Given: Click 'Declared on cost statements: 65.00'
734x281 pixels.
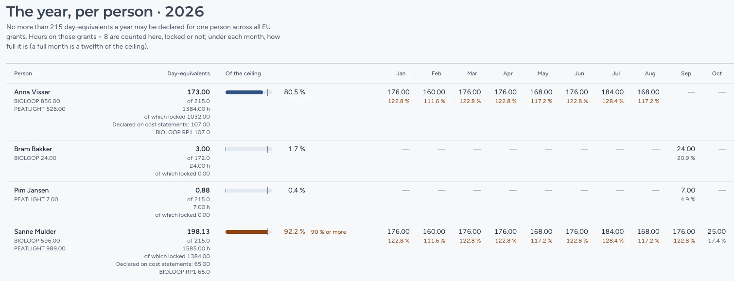Looking at the screenshot, I should [x=163, y=264].
